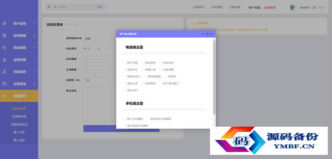Expand the 交易管理 chevron
This screenshot has width=332, height=159.
click(34, 84)
